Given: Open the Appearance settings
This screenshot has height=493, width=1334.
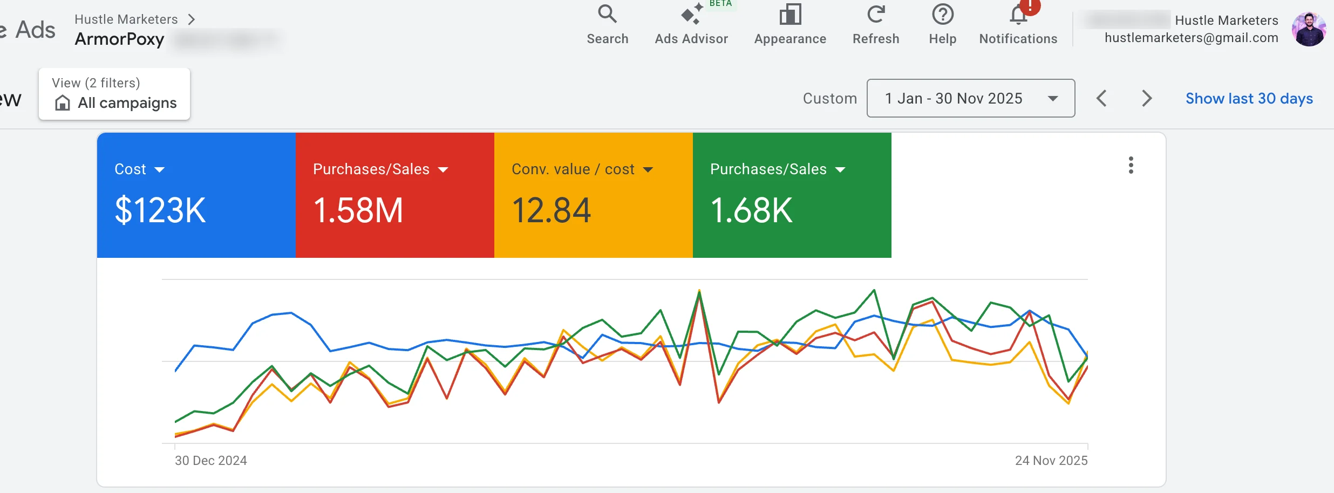Looking at the screenshot, I should 790,24.
